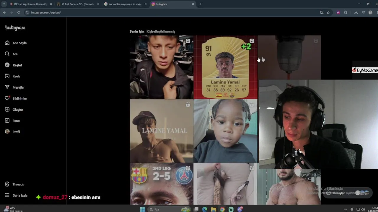378x212 pixels.
Task: Open the volume speaker tray icon
Action: 363,209
